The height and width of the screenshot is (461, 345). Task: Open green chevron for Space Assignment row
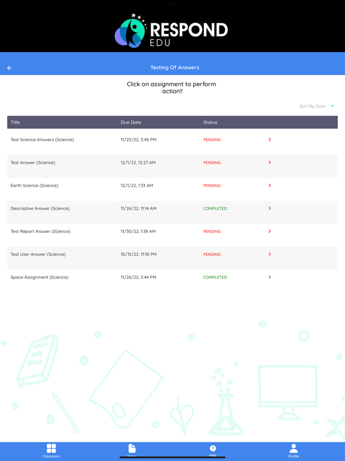[270, 277]
